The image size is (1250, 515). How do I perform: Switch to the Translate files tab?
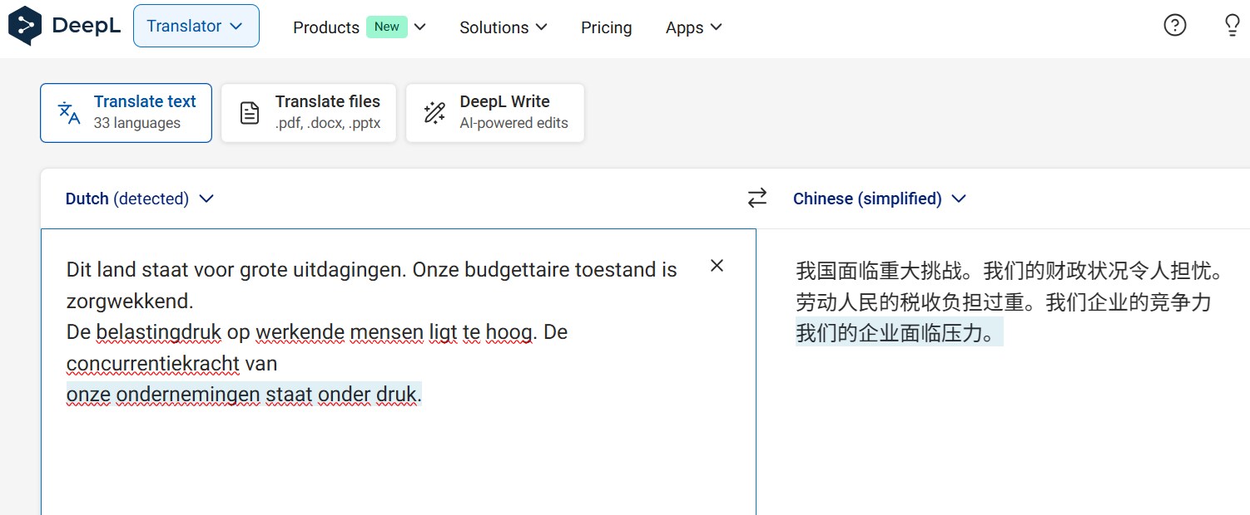click(309, 113)
